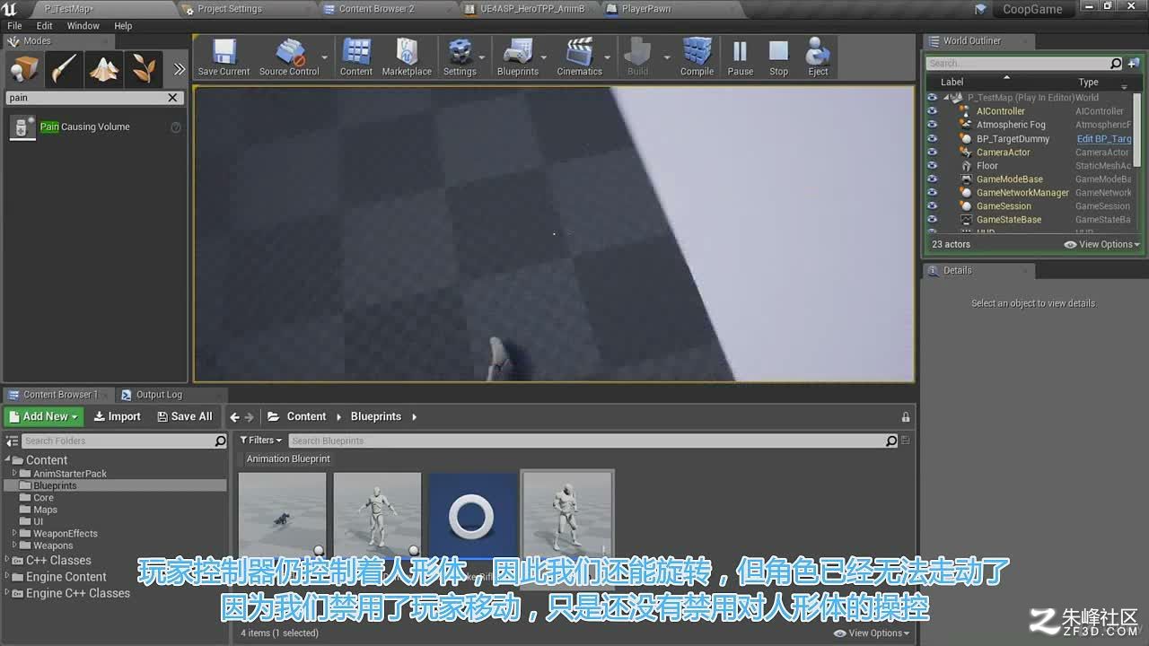The height and width of the screenshot is (646, 1149).
Task: Open World Outliner View Options
Action: (1102, 244)
